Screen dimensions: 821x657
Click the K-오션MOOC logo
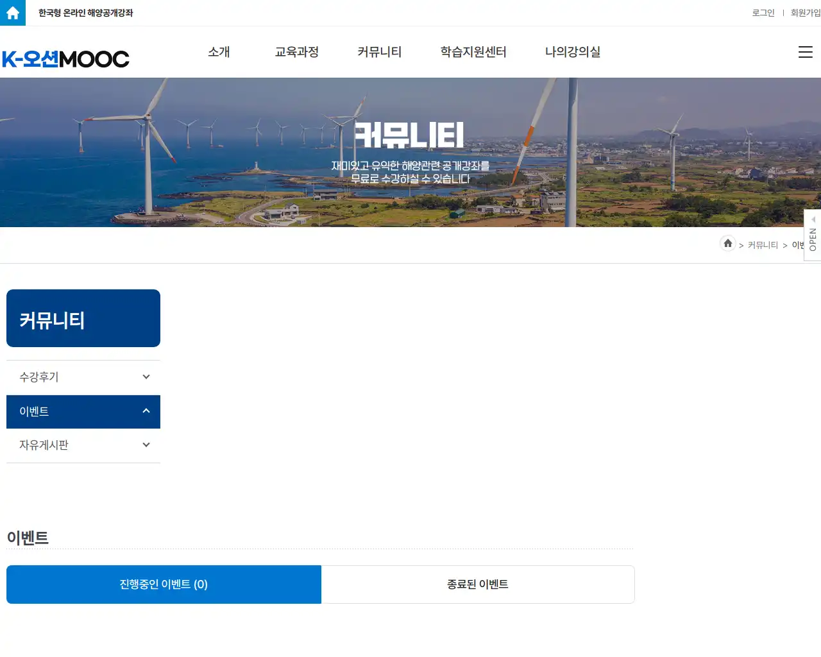[65, 59]
